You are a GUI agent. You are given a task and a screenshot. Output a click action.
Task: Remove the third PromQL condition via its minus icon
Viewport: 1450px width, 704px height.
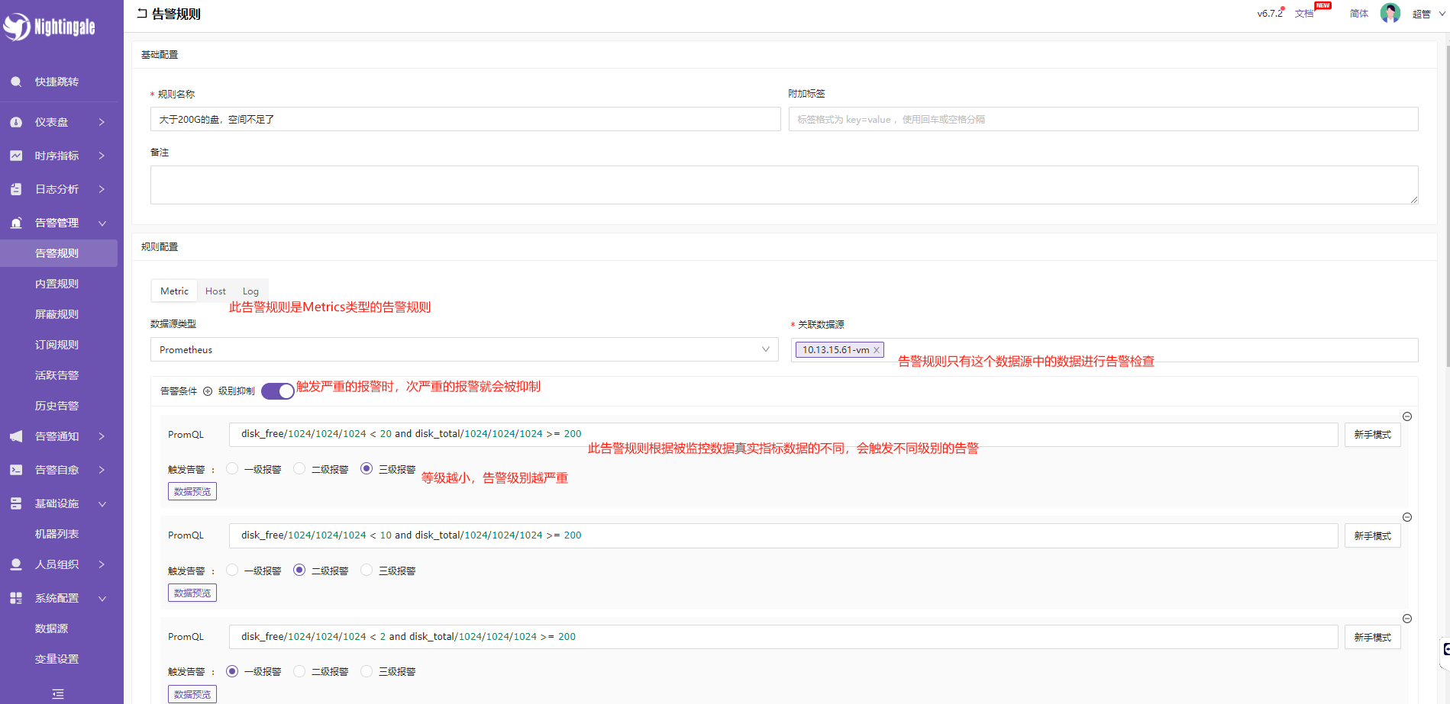click(1407, 619)
